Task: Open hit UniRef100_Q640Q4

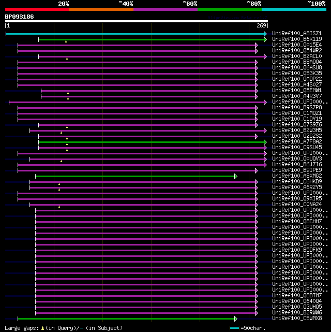Action: pos(297,301)
